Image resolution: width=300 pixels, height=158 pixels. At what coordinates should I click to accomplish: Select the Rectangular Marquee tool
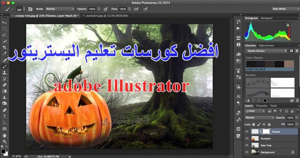click(x=4, y=29)
